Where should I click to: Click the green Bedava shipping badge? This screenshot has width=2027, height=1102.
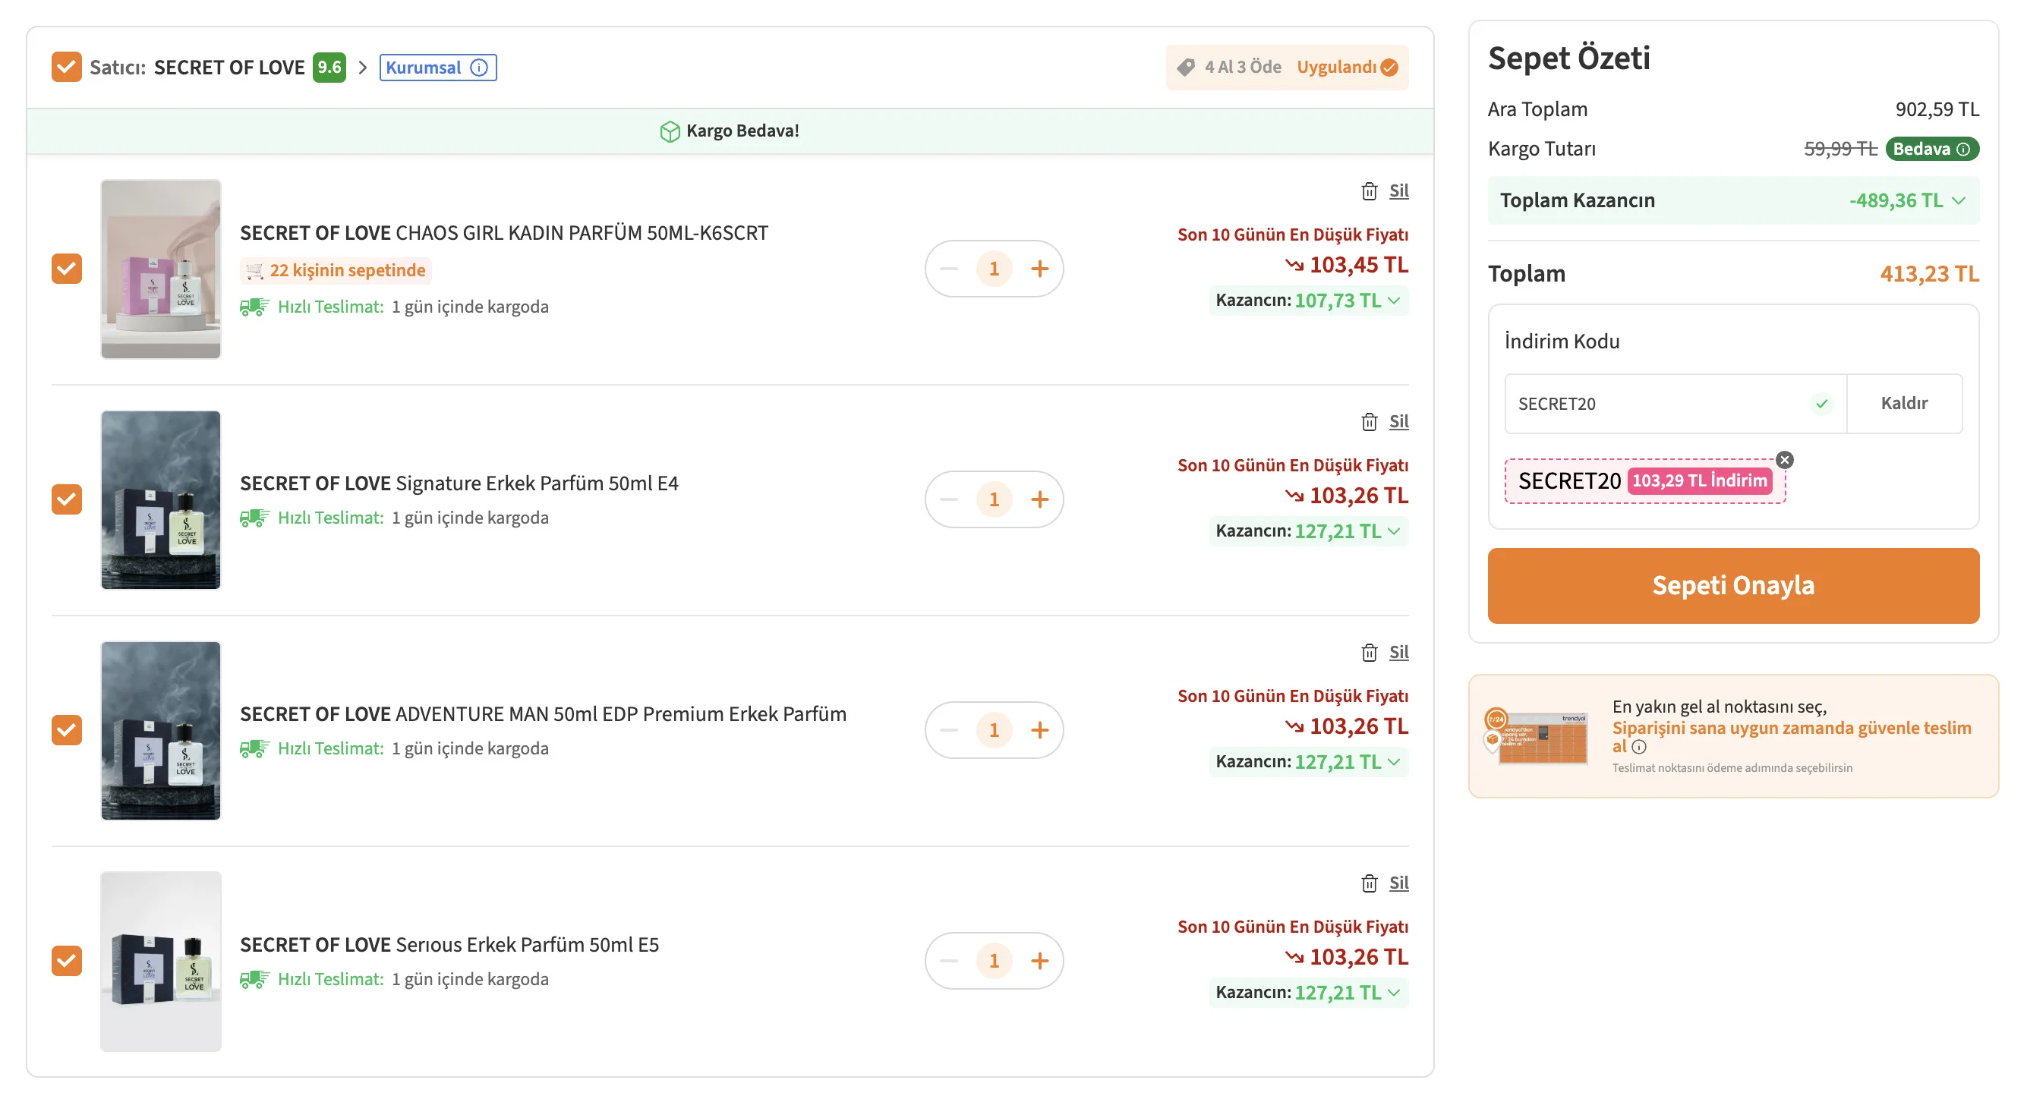click(1932, 149)
